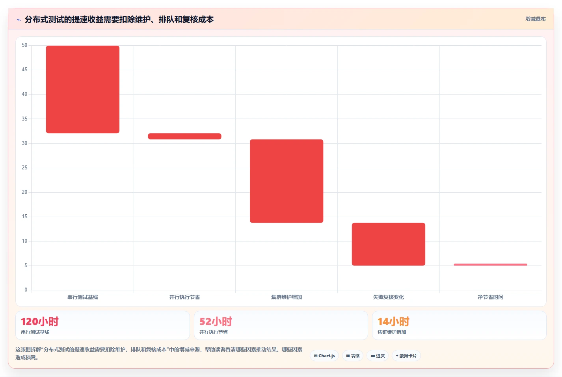The image size is (562, 377).
Task: Click the y-axis value 5
Action: coord(26,266)
